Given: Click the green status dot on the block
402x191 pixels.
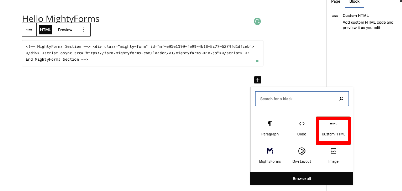Looking at the screenshot, I should pos(257,61).
